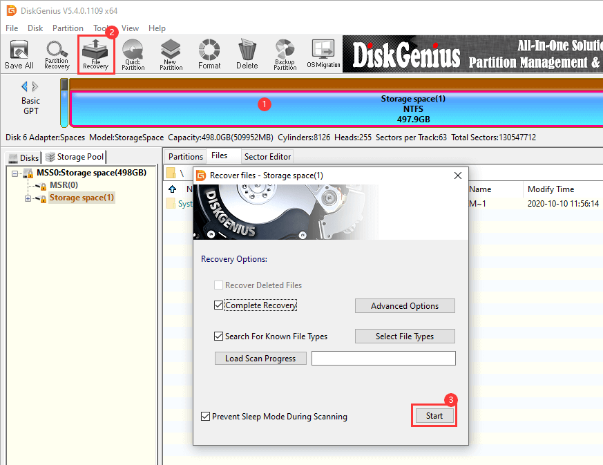Click the Save All toolbar icon
The image size is (603, 465).
19,54
